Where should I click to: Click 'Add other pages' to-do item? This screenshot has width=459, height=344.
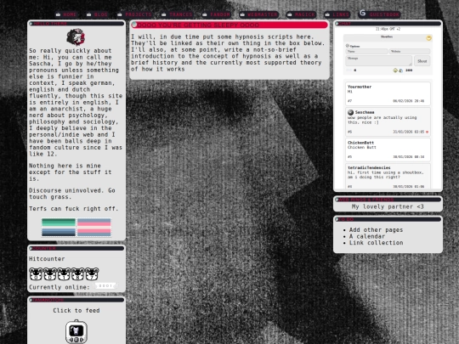tap(376, 230)
